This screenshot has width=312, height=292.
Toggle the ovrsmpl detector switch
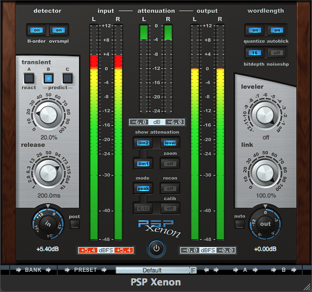click(x=59, y=30)
